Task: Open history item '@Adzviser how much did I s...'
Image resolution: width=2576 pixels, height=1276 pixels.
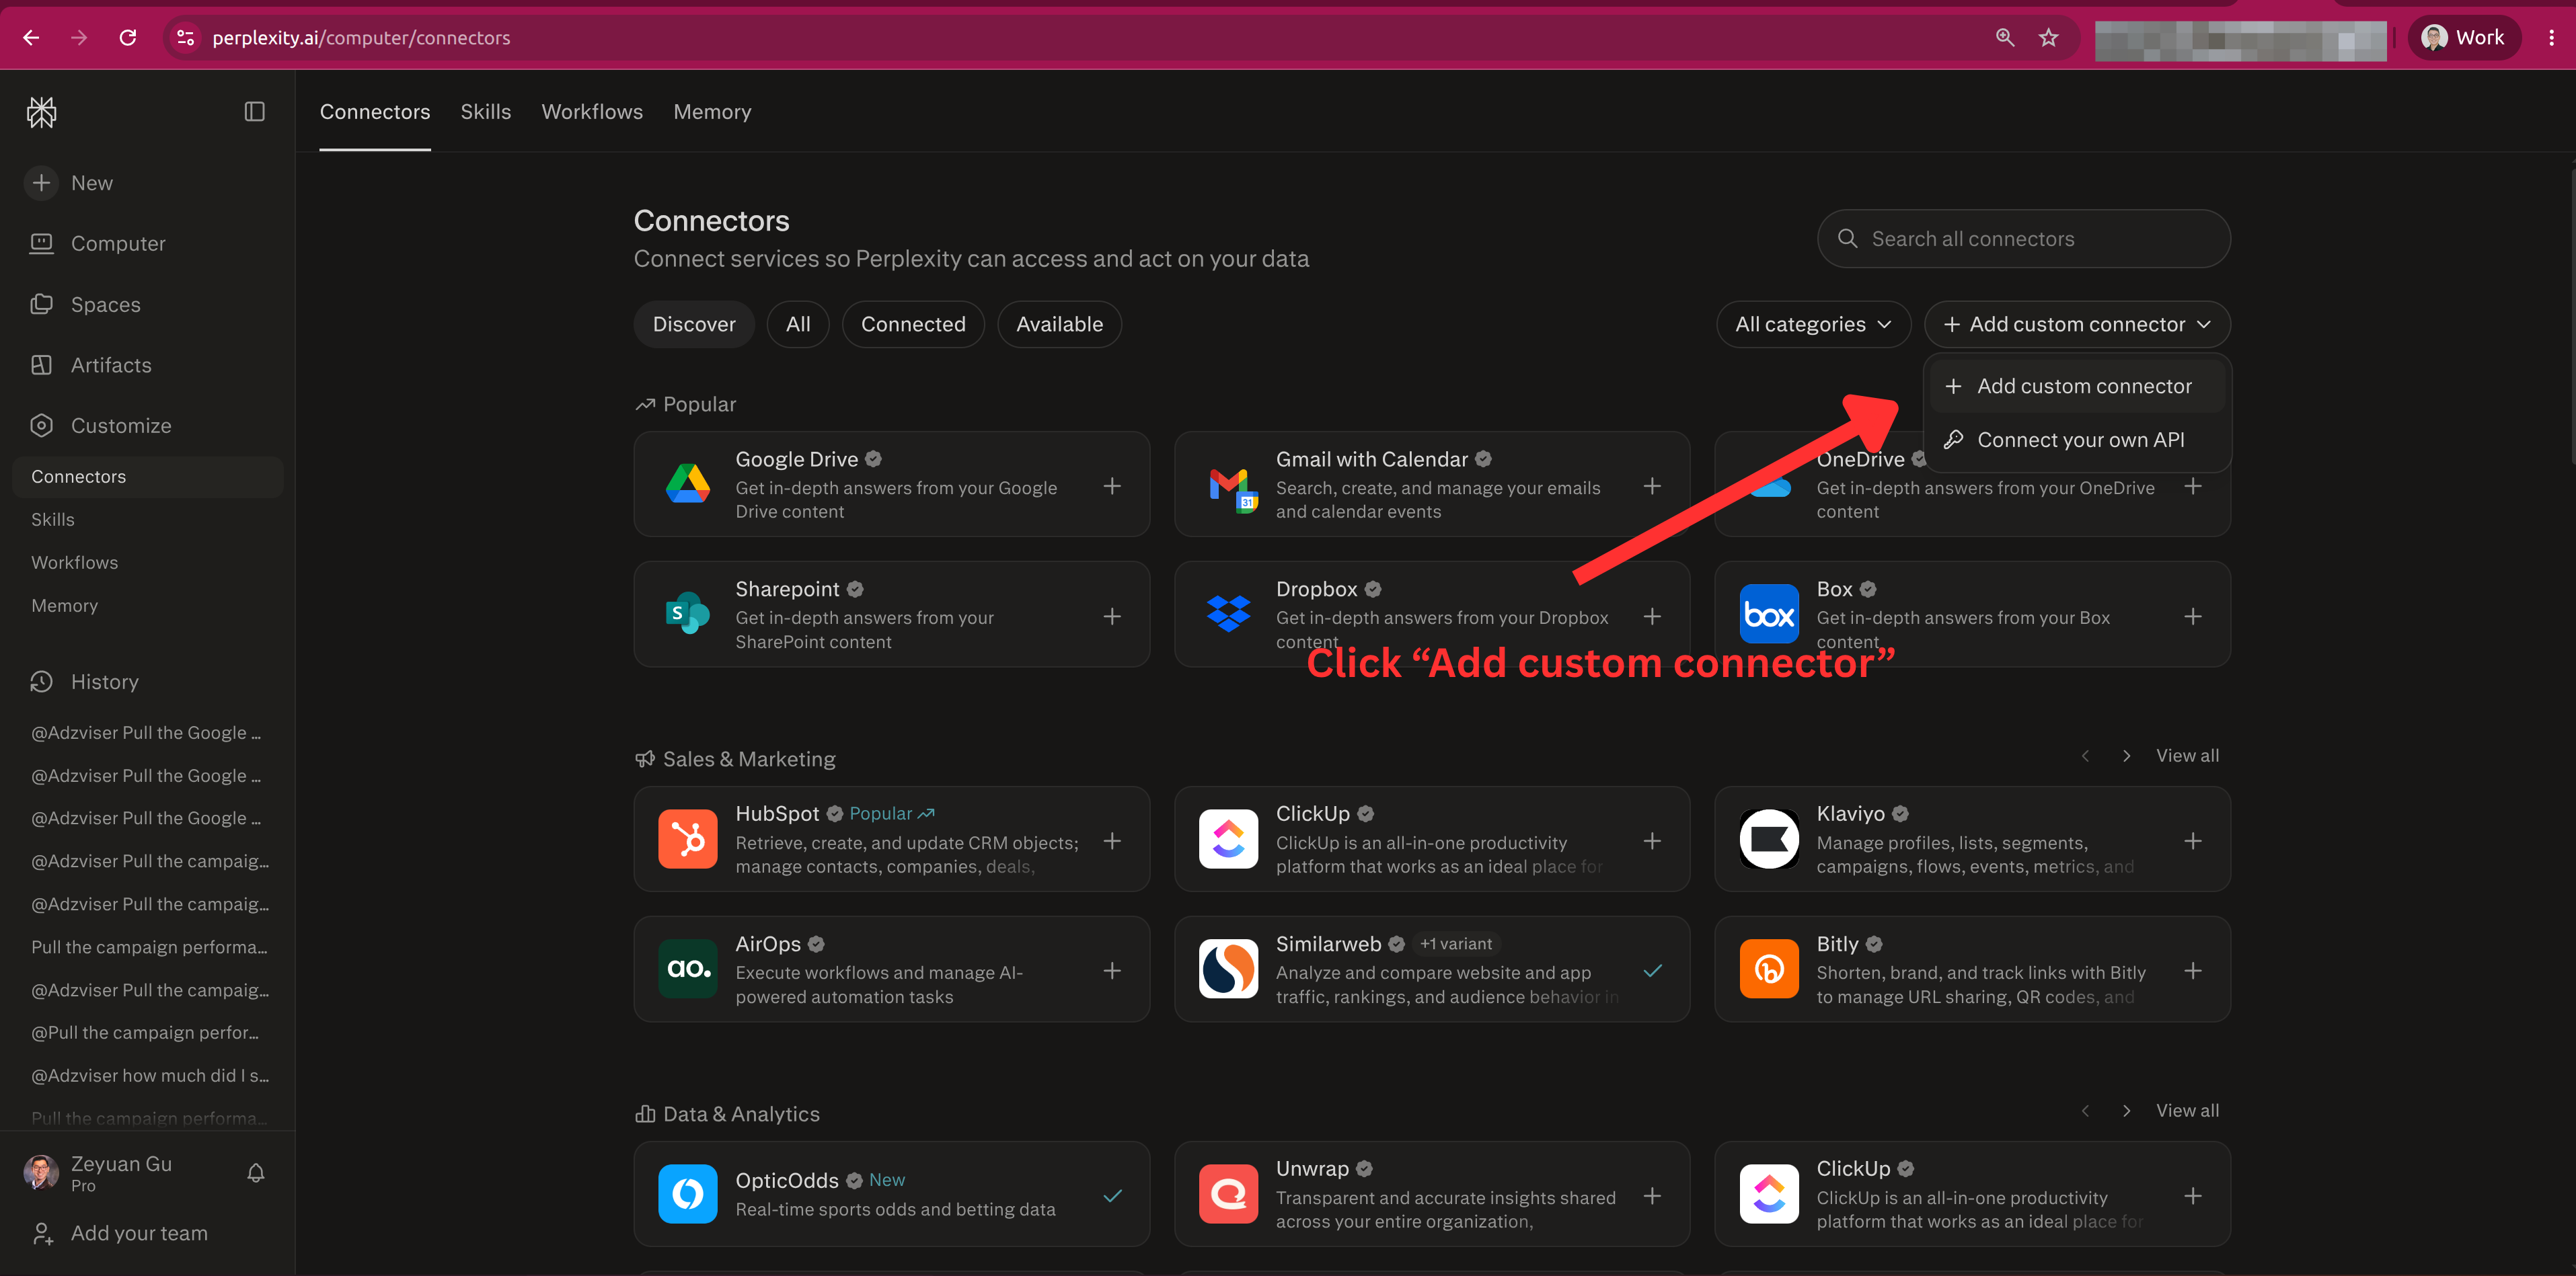Action: pyautogui.click(x=150, y=1075)
